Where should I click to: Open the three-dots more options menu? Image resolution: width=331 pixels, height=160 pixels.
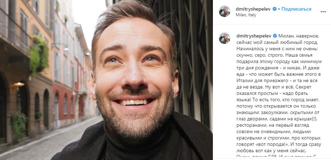click(x=323, y=12)
